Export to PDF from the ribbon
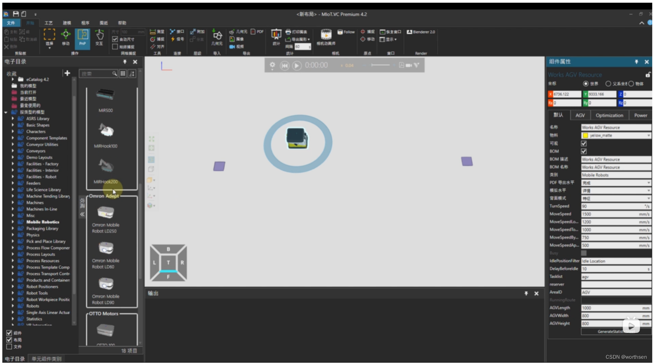The height and width of the screenshot is (363, 653). [x=257, y=32]
